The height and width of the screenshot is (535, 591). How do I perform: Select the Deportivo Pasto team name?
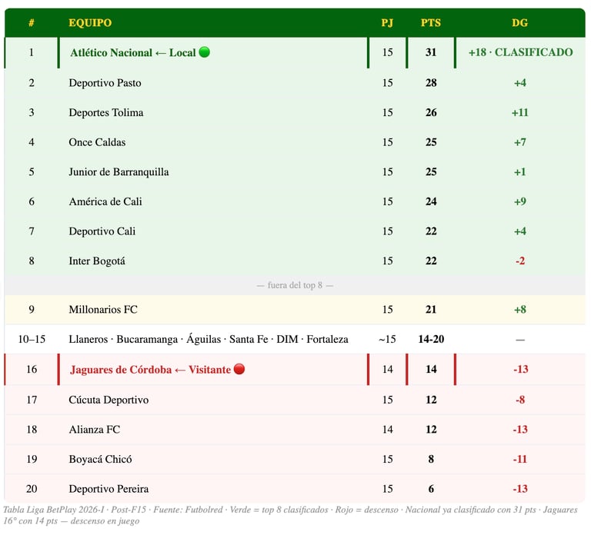pyautogui.click(x=105, y=83)
